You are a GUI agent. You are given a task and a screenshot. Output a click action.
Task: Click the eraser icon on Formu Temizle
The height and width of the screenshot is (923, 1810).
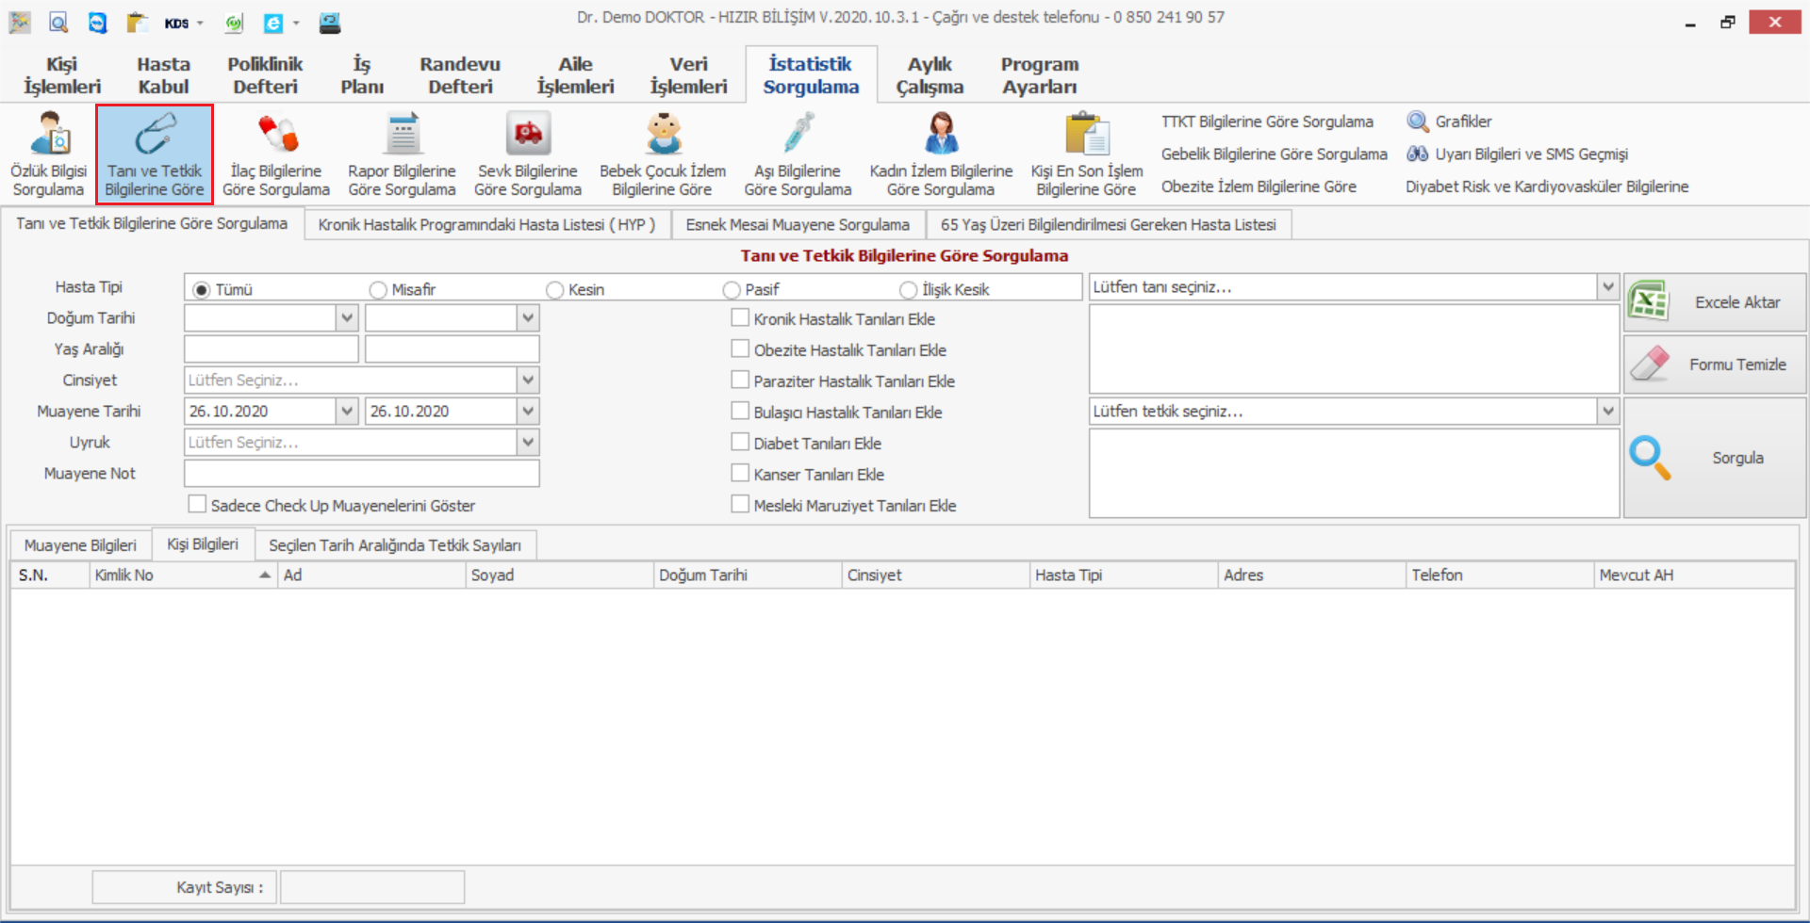pos(1649,364)
